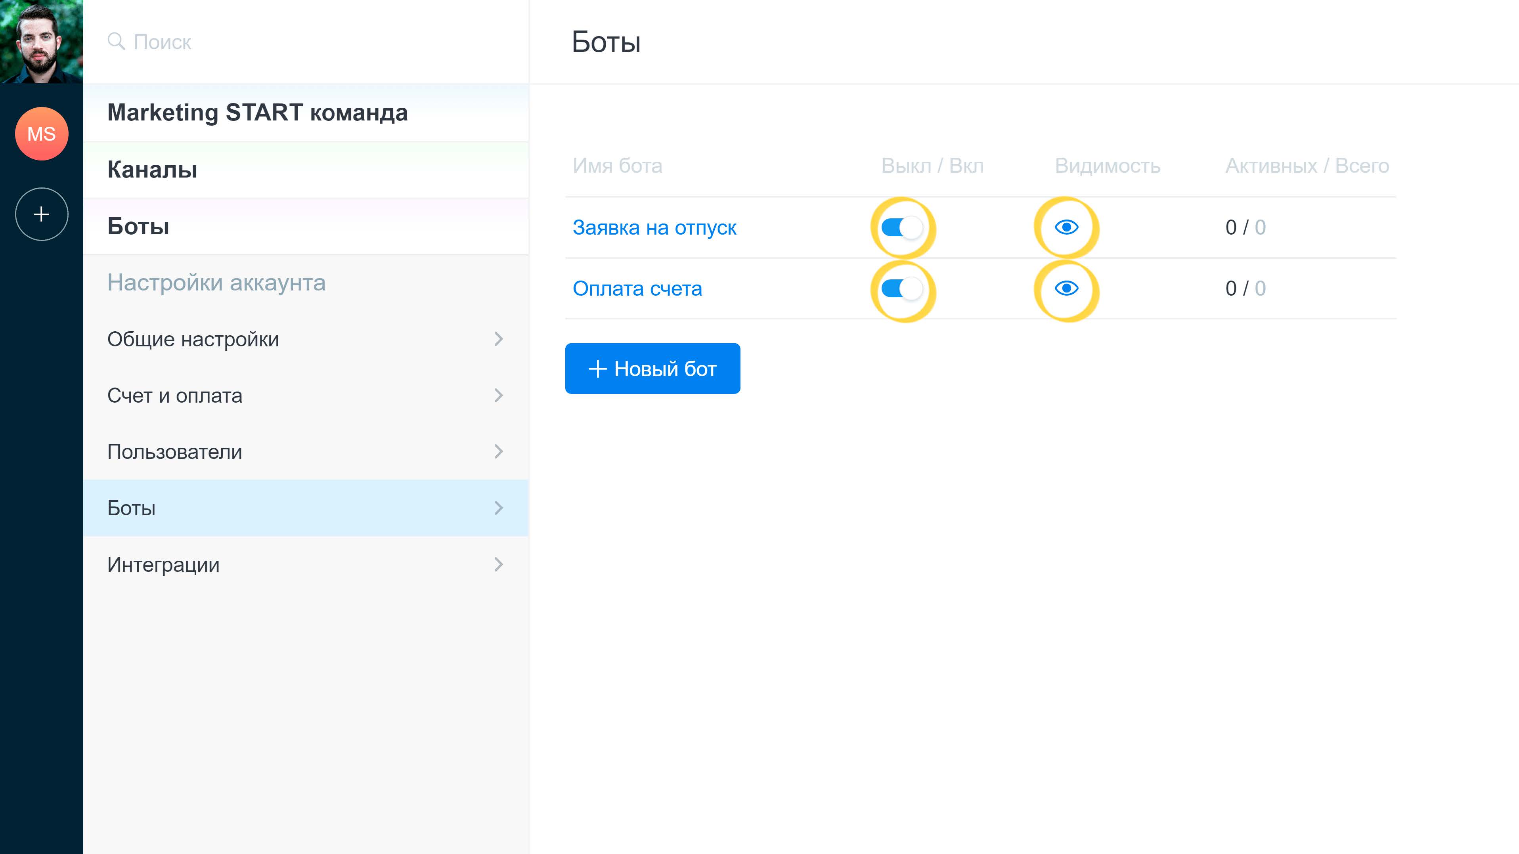1519x854 pixels.
Task: Expand Счет и оплата chevron arrow
Action: pyautogui.click(x=498, y=395)
